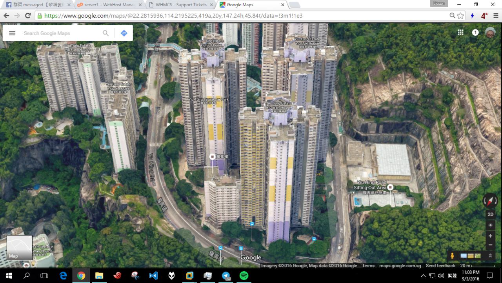The width and height of the screenshot is (502, 283).
Task: Open the notifications badge showing 1
Action: click(475, 33)
